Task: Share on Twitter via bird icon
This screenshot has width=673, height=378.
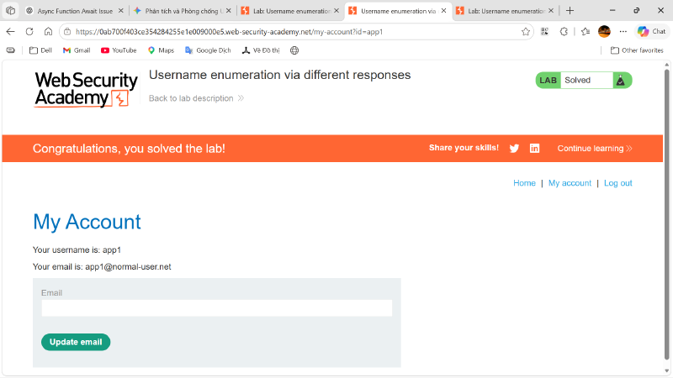Action: (x=514, y=149)
